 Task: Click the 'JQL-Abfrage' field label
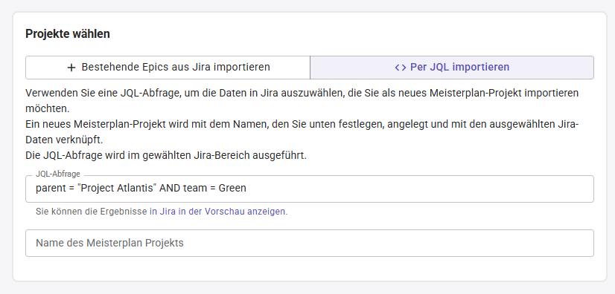tap(57, 174)
